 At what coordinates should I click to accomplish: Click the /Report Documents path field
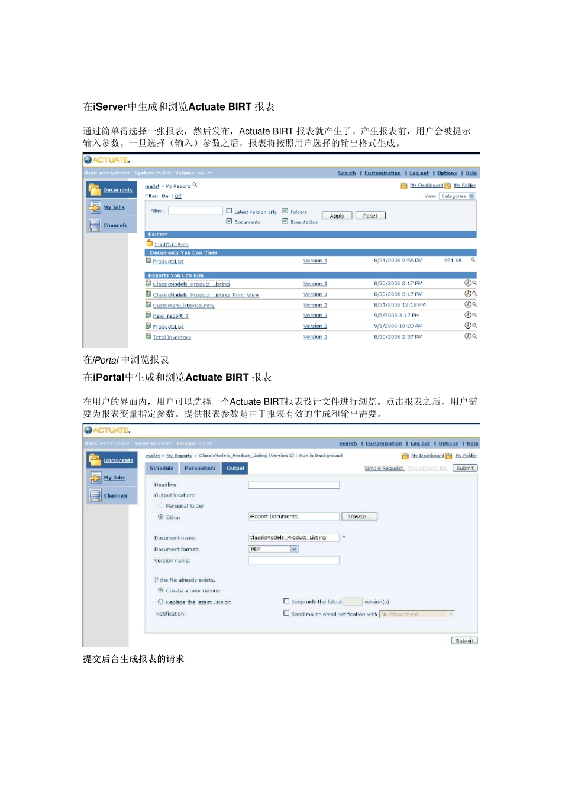pyautogui.click(x=294, y=517)
